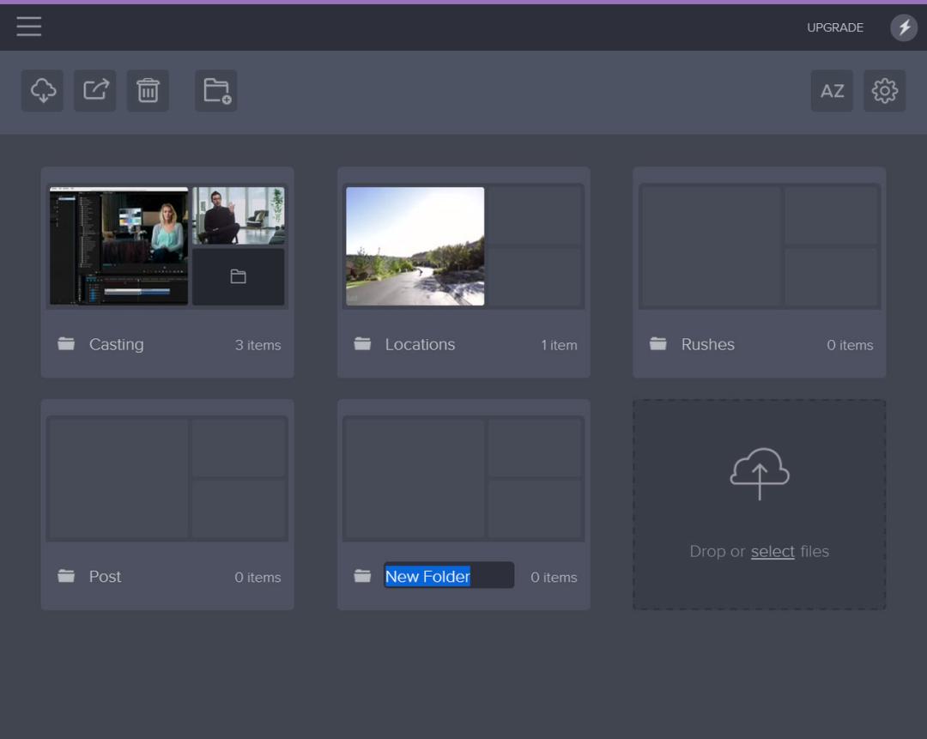Click the upload cloud icon
927x739 pixels.
(x=759, y=474)
